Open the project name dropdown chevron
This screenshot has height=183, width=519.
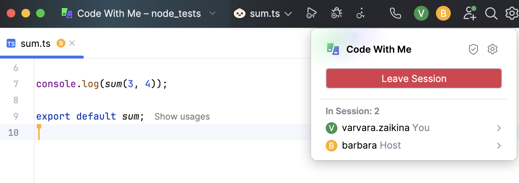tap(212, 14)
